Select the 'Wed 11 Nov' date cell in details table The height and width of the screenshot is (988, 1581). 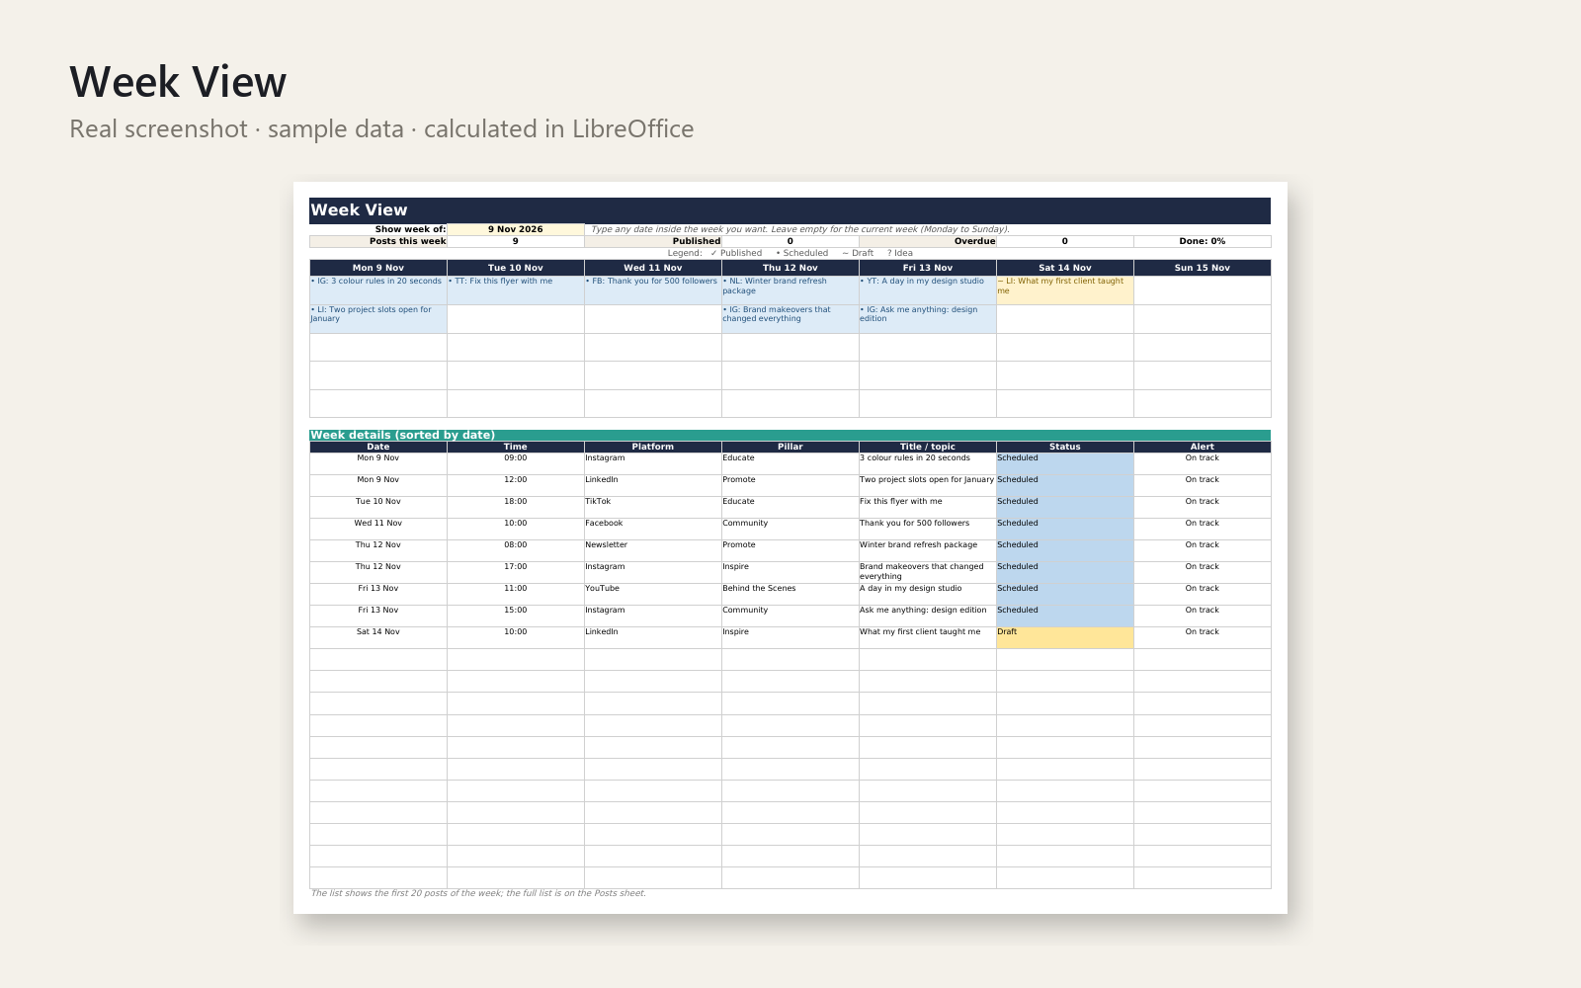(378, 529)
